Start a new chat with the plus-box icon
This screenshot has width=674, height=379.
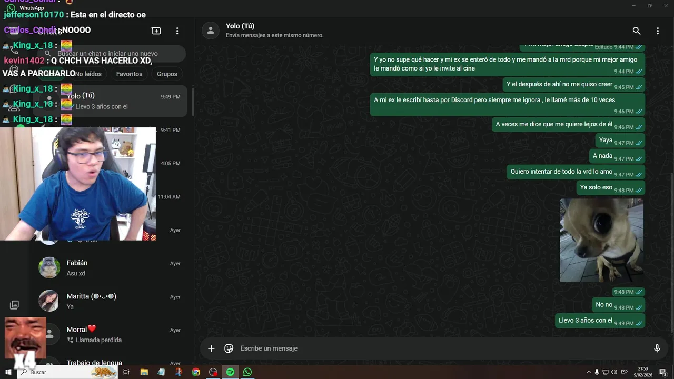tap(156, 31)
